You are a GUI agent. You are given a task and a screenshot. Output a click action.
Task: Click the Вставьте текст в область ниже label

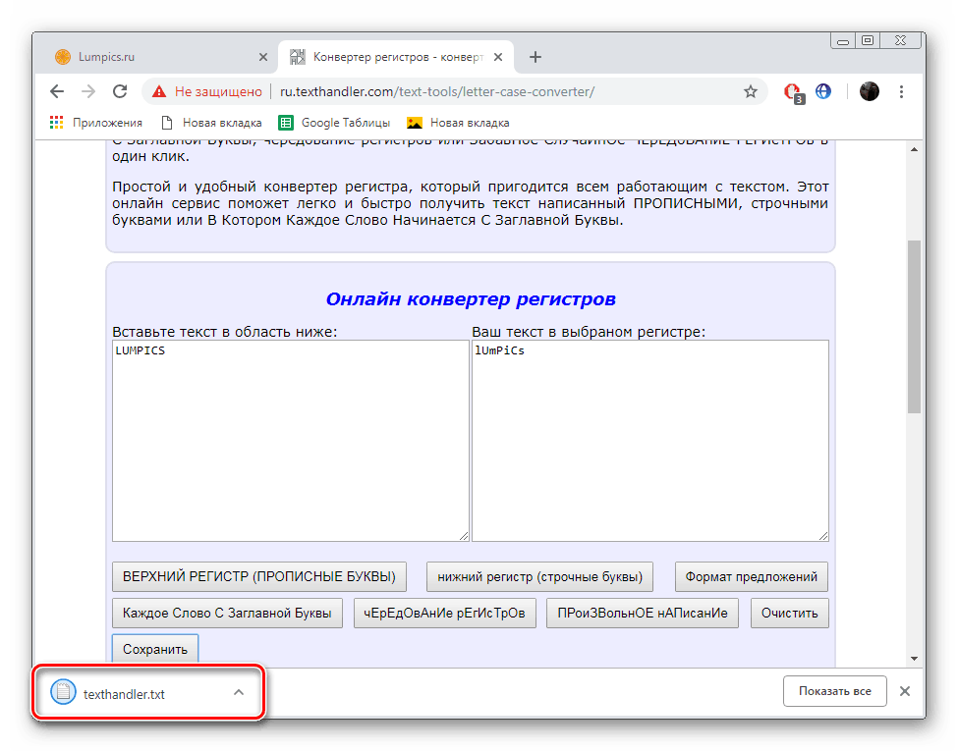(225, 332)
